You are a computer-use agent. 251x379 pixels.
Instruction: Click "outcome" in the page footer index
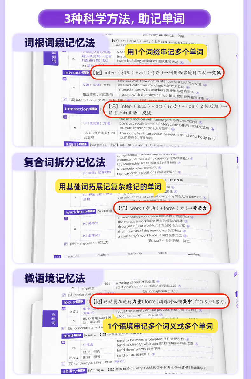point(73,256)
